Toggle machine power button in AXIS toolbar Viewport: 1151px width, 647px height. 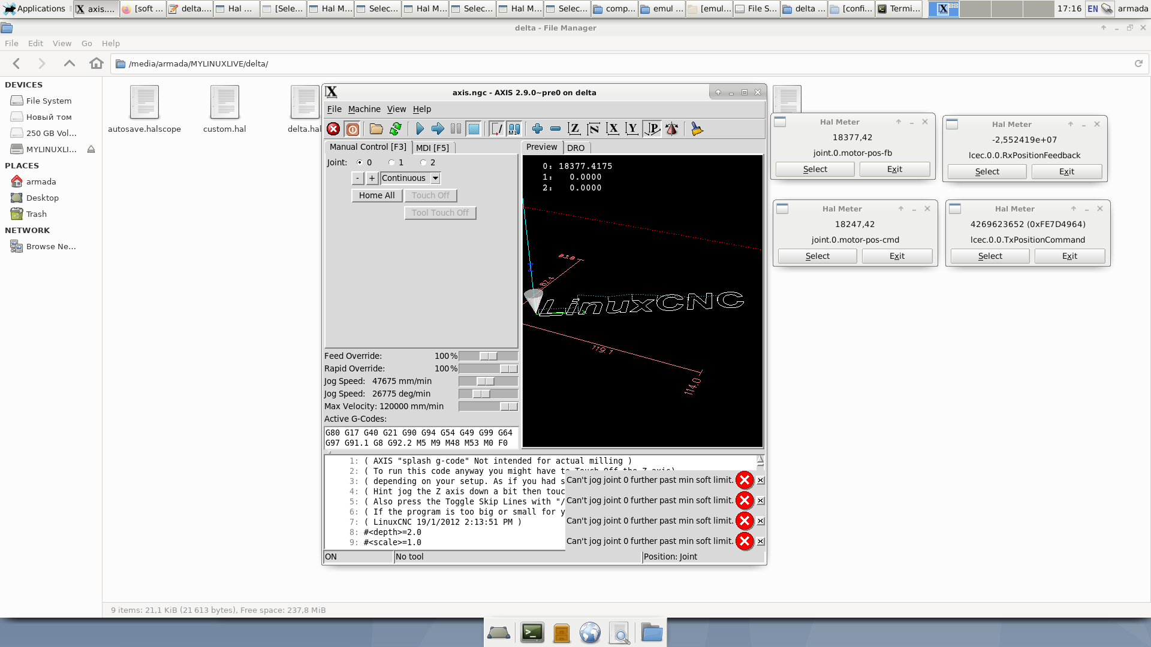[352, 129]
